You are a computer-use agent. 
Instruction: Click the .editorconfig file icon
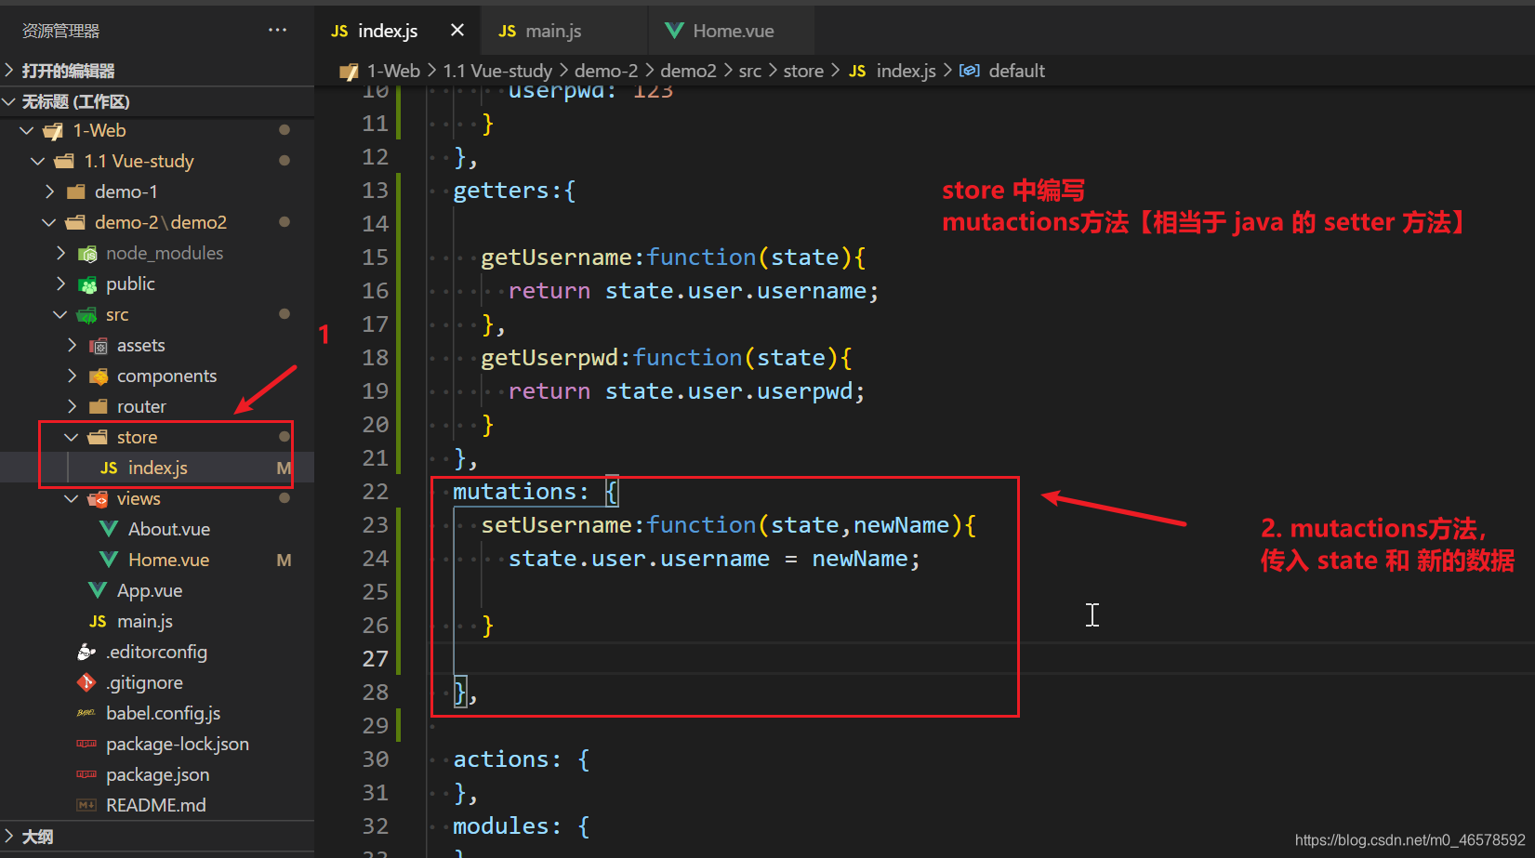(86, 653)
